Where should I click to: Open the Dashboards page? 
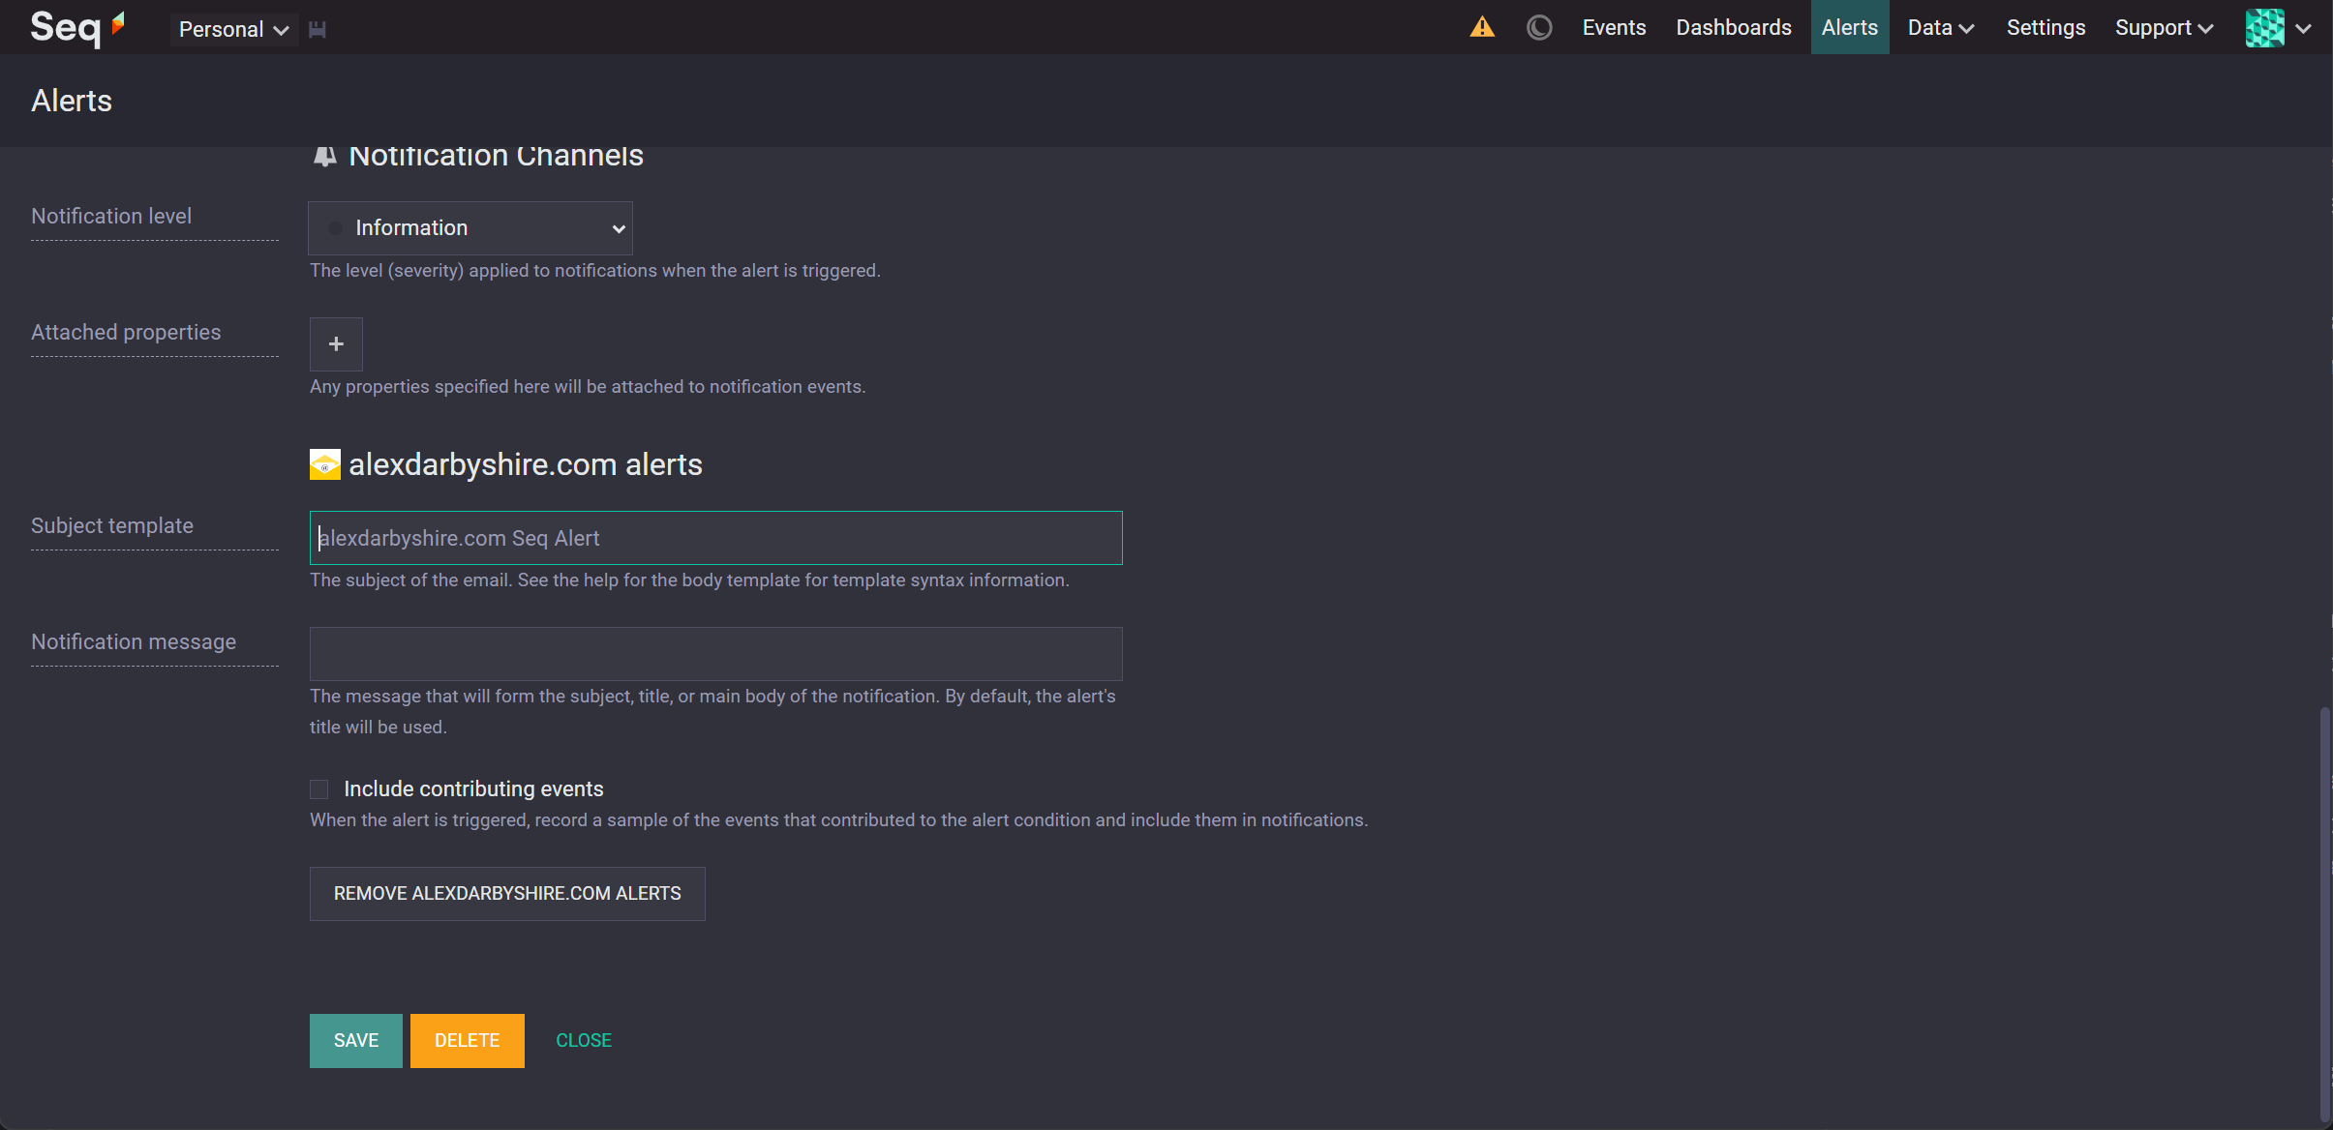click(x=1734, y=27)
